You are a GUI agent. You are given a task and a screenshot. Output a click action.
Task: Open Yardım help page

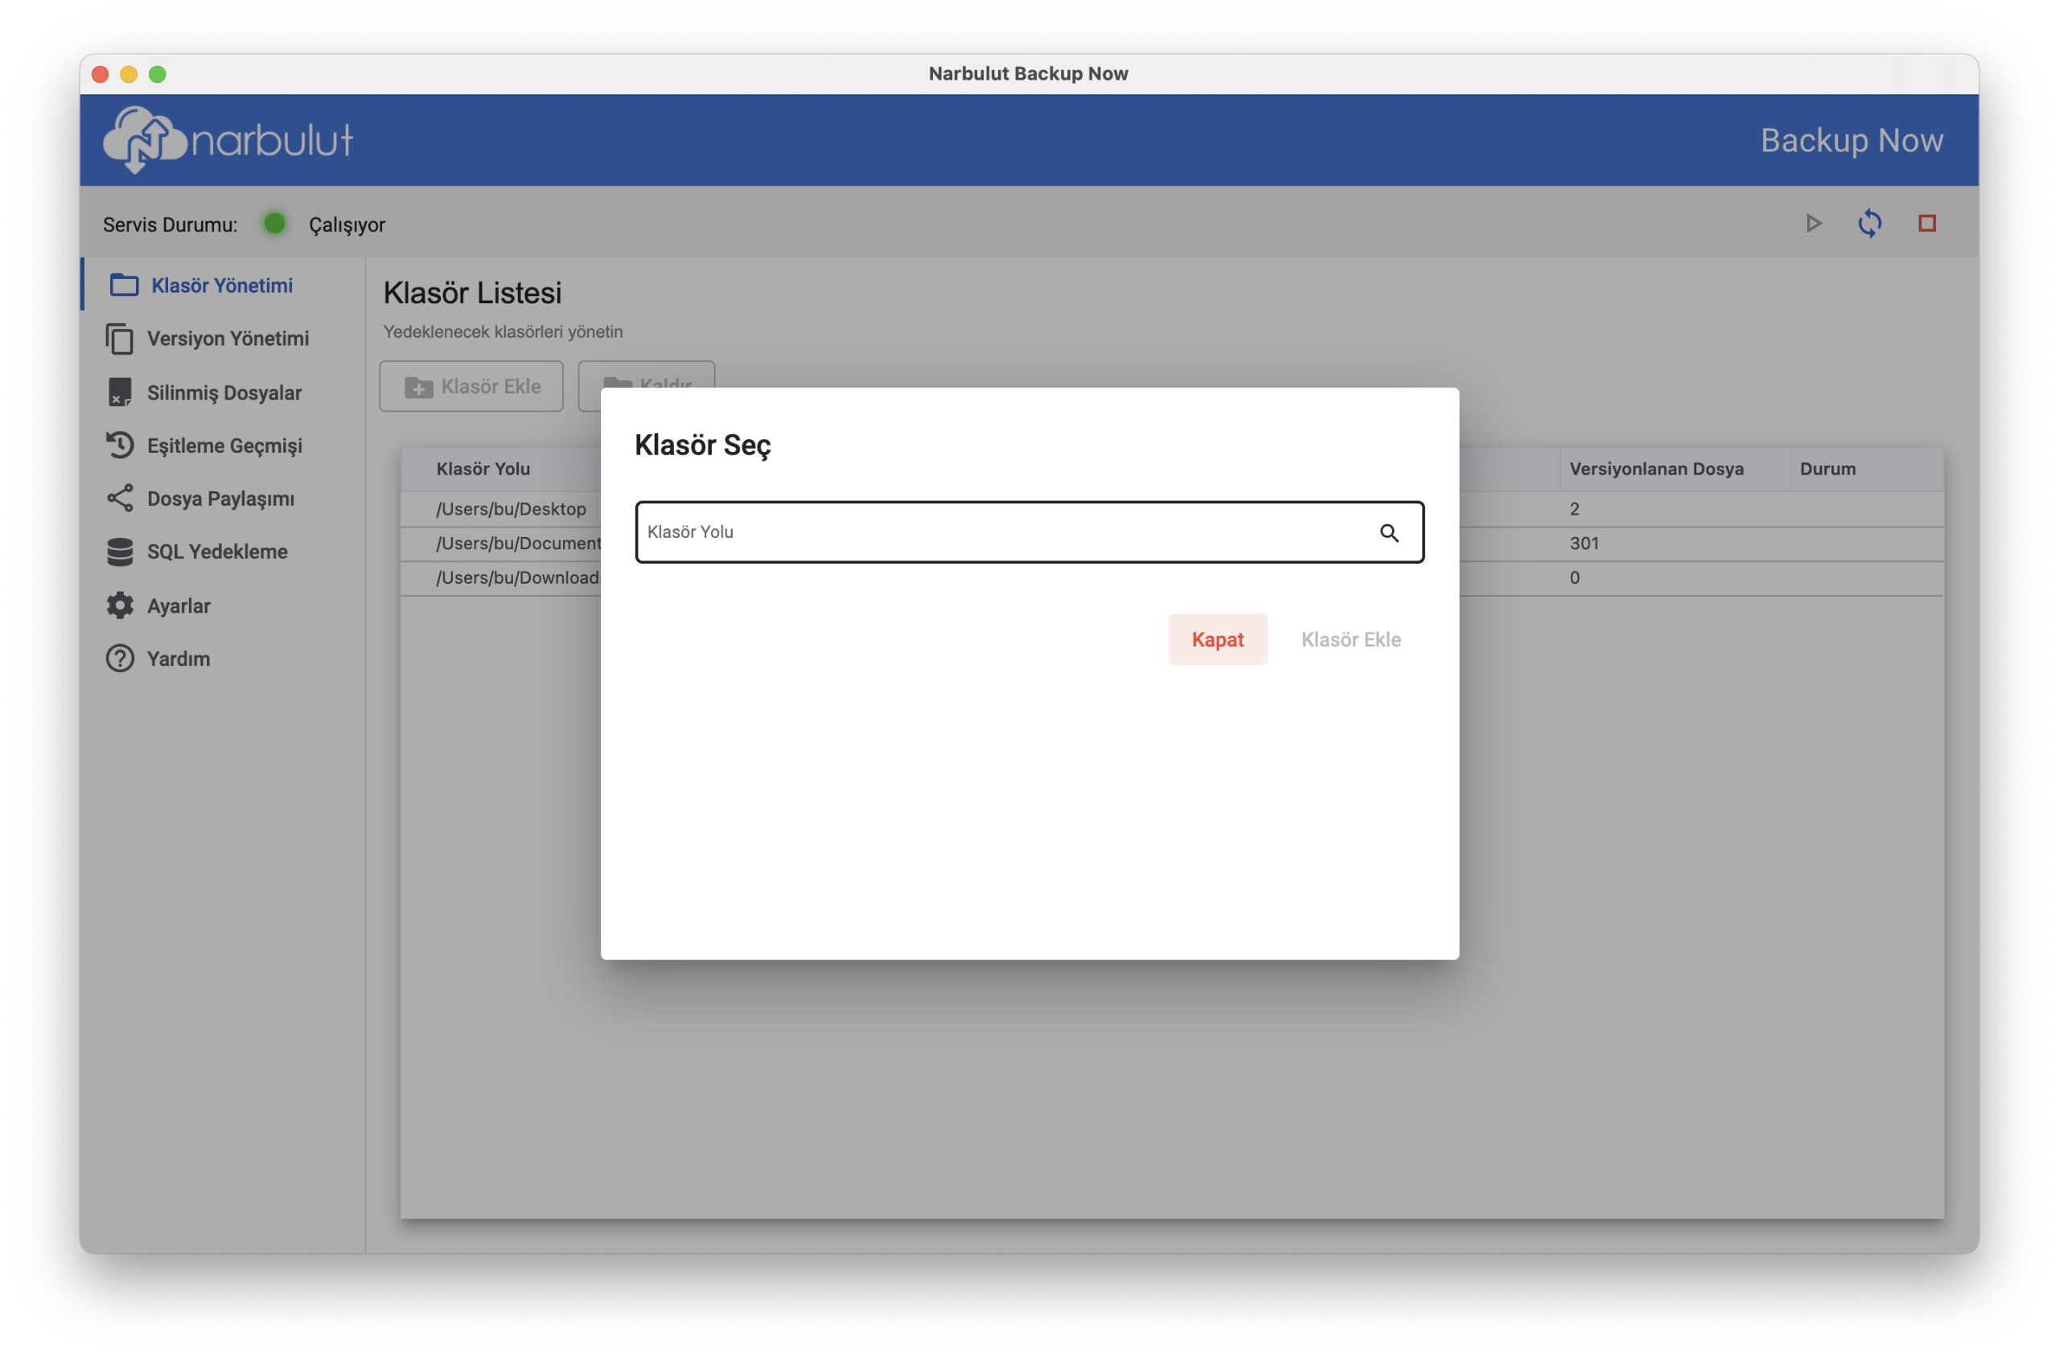pyautogui.click(x=179, y=659)
